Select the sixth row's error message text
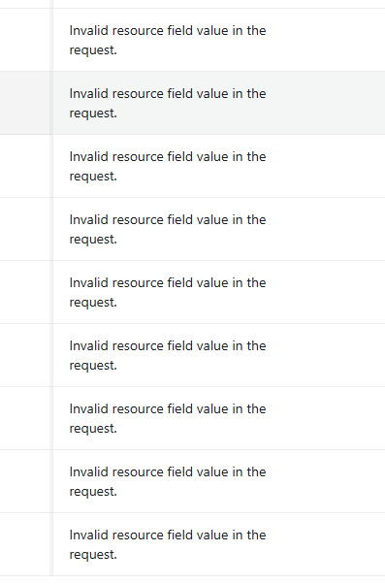Image resolution: width=385 pixels, height=584 pixels. pyautogui.click(x=168, y=355)
